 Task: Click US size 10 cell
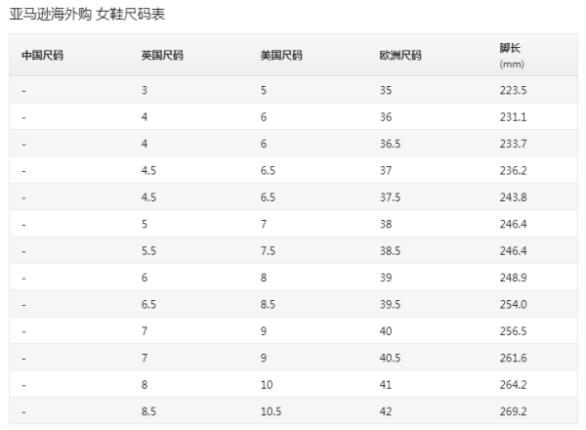click(x=267, y=385)
